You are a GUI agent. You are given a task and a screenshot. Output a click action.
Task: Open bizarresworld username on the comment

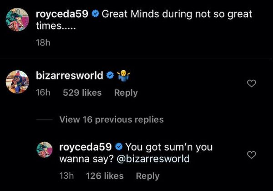[x=70, y=75]
